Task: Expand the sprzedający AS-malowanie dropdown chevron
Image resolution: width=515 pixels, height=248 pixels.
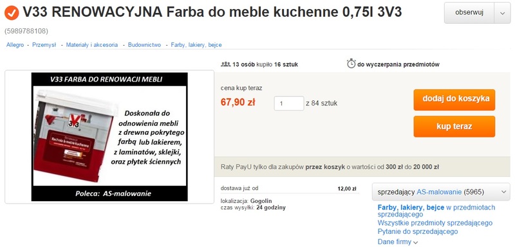Action: [503, 192]
